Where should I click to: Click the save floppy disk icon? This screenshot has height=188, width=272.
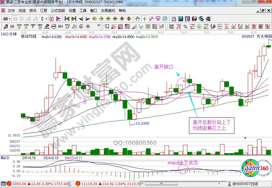tap(194, 19)
